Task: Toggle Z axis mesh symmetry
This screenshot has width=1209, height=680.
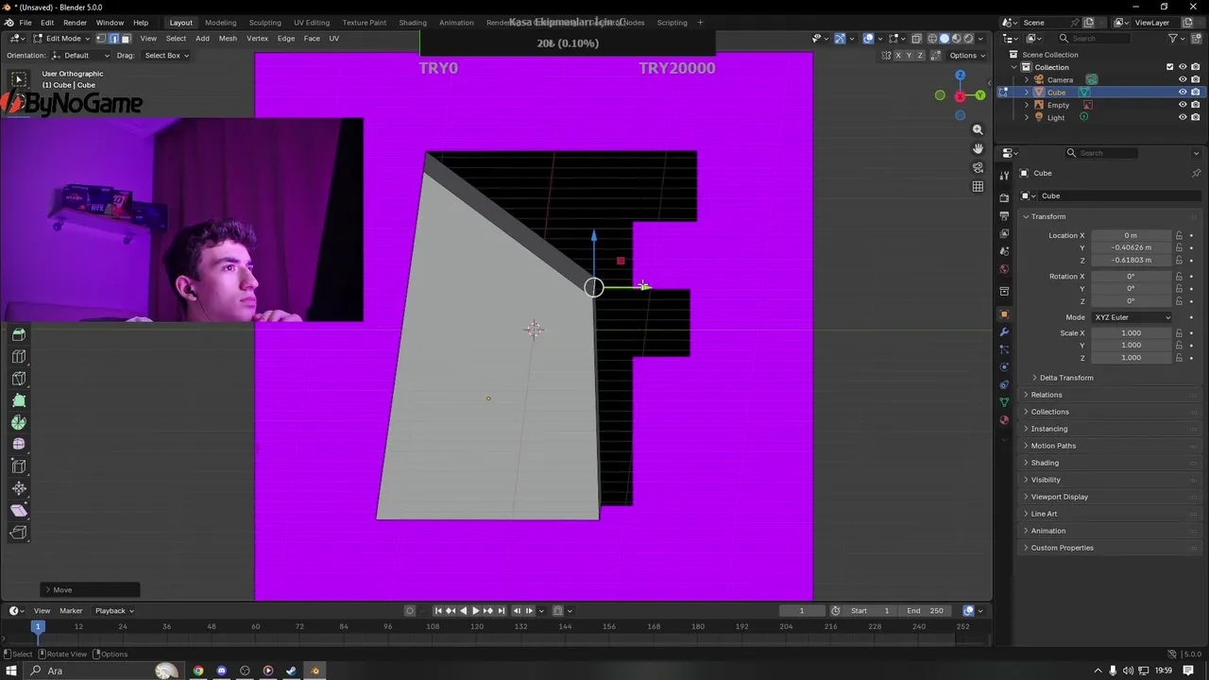Action: 921,55
